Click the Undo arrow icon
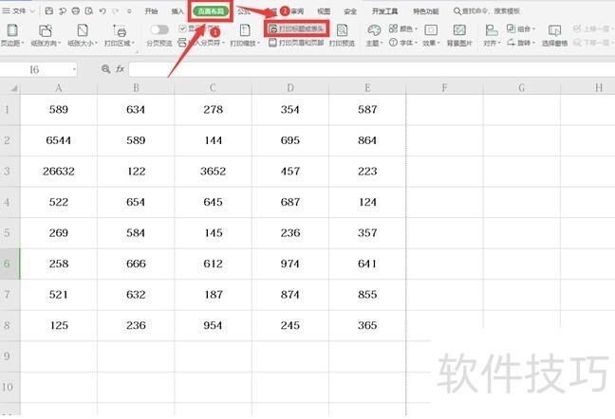This screenshot has width=615, height=419. click(x=102, y=11)
